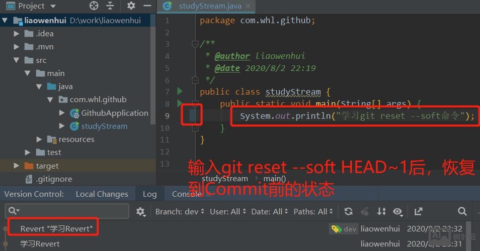
Task: Expand the .mvn folder
Action: coord(16,47)
